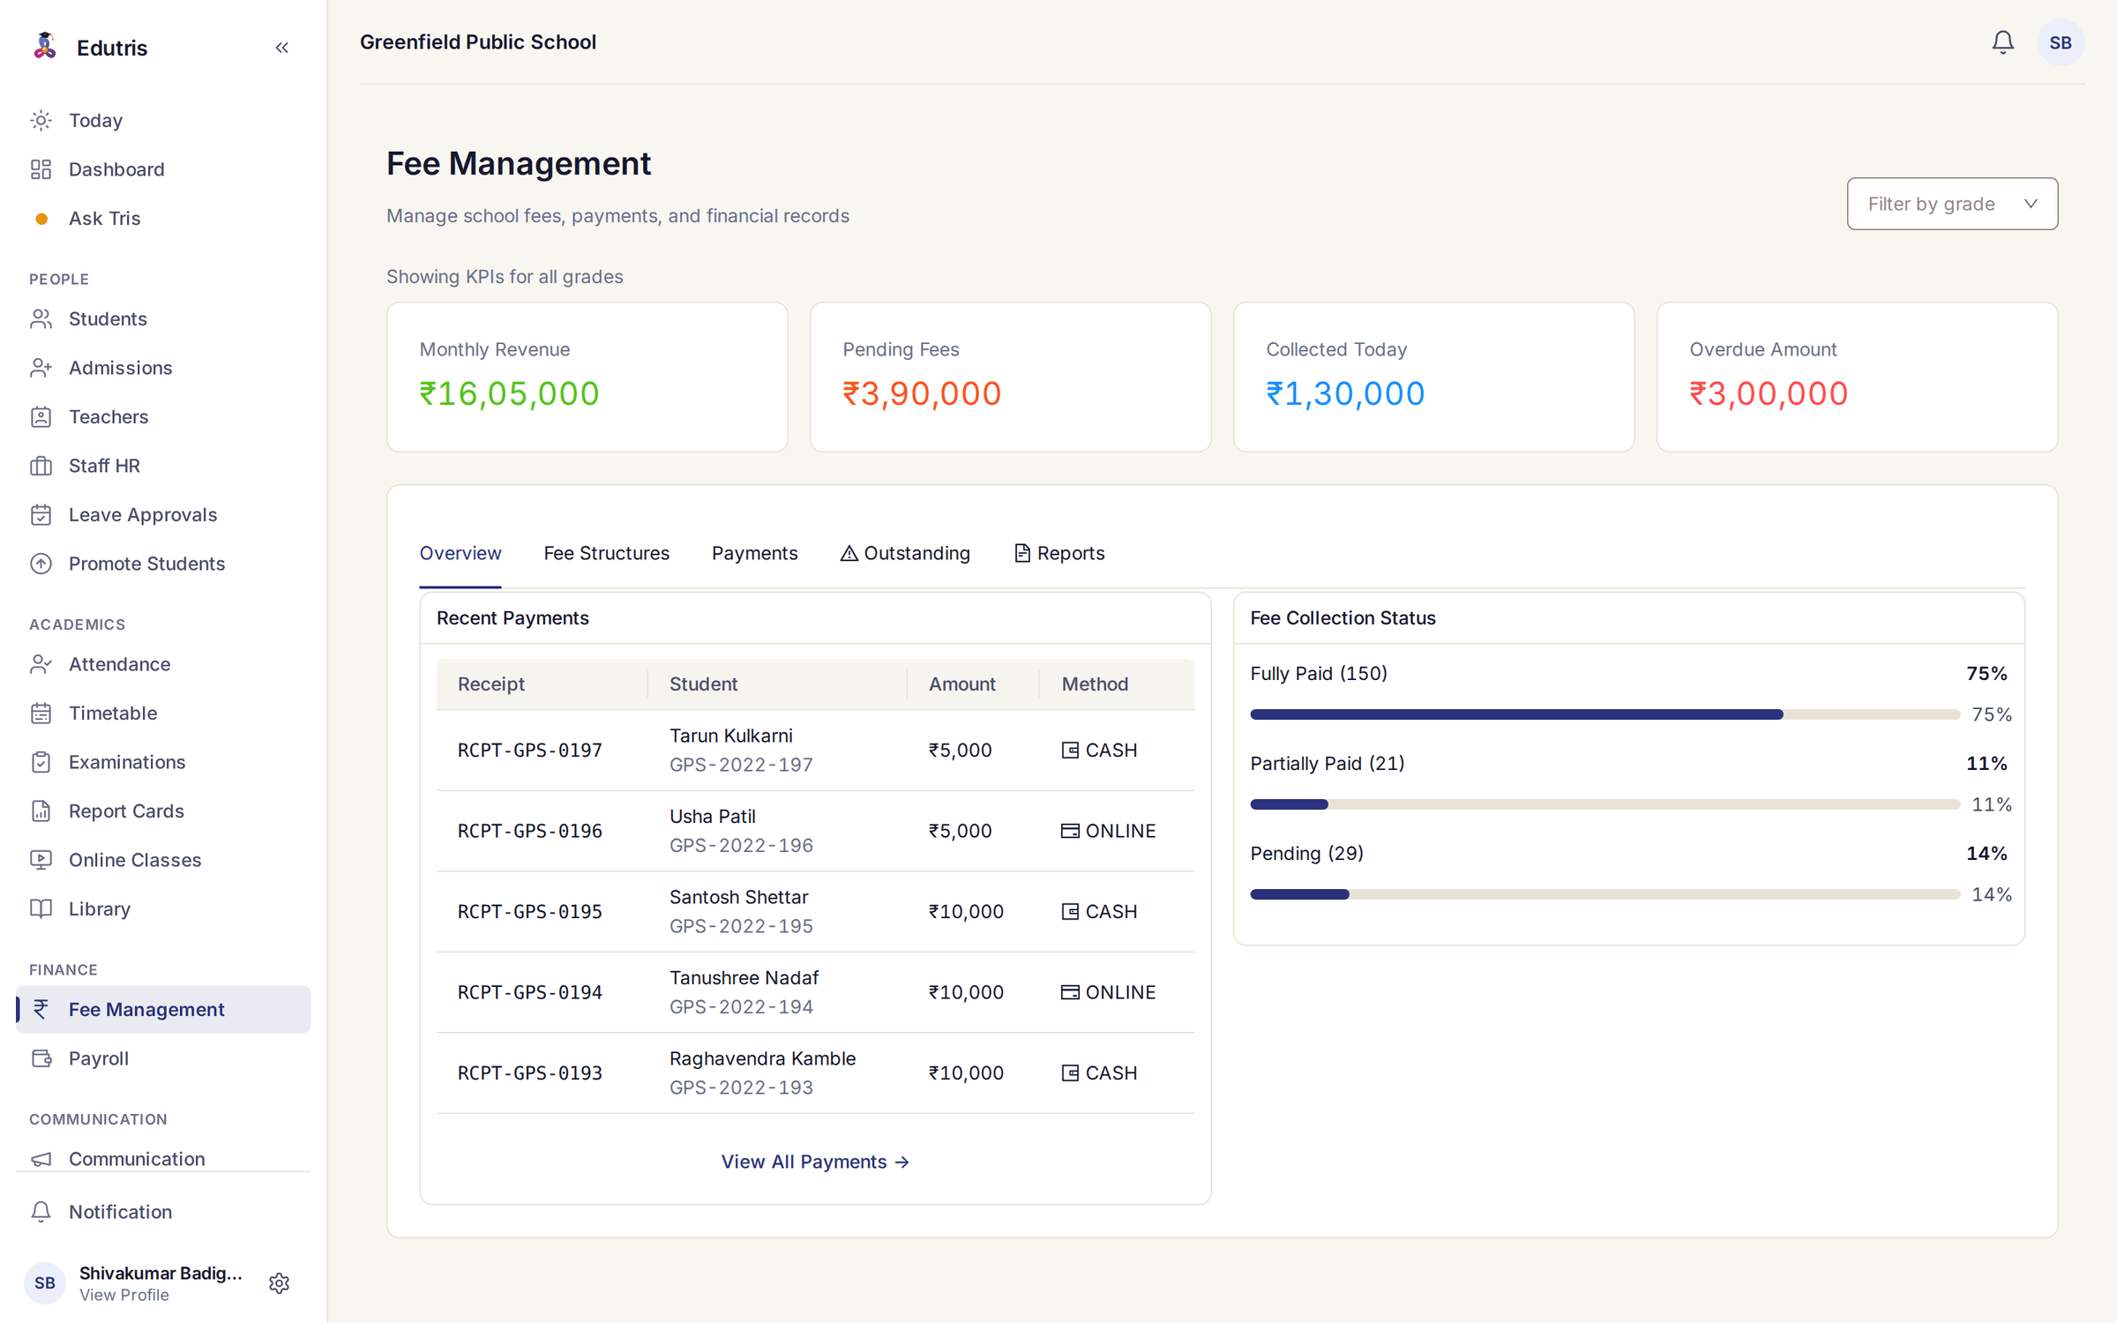2117x1323 pixels.
Task: Click the Fully Paid progress bar
Action: pyautogui.click(x=1605, y=714)
